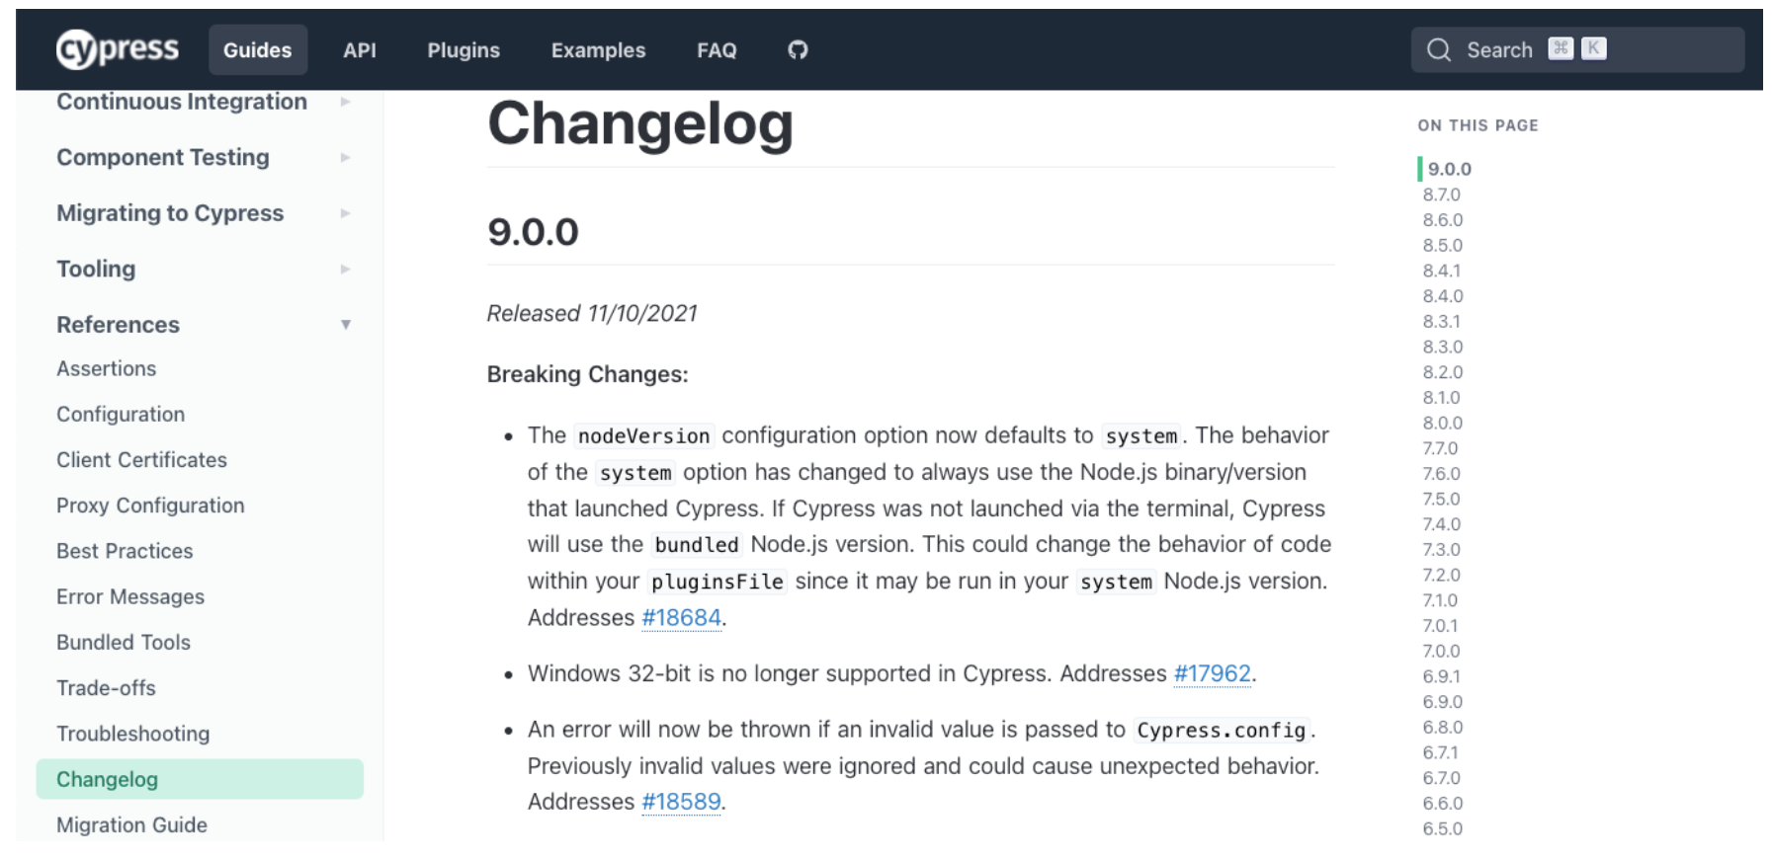
Task: Open the FAQ page
Action: pyautogui.click(x=717, y=50)
